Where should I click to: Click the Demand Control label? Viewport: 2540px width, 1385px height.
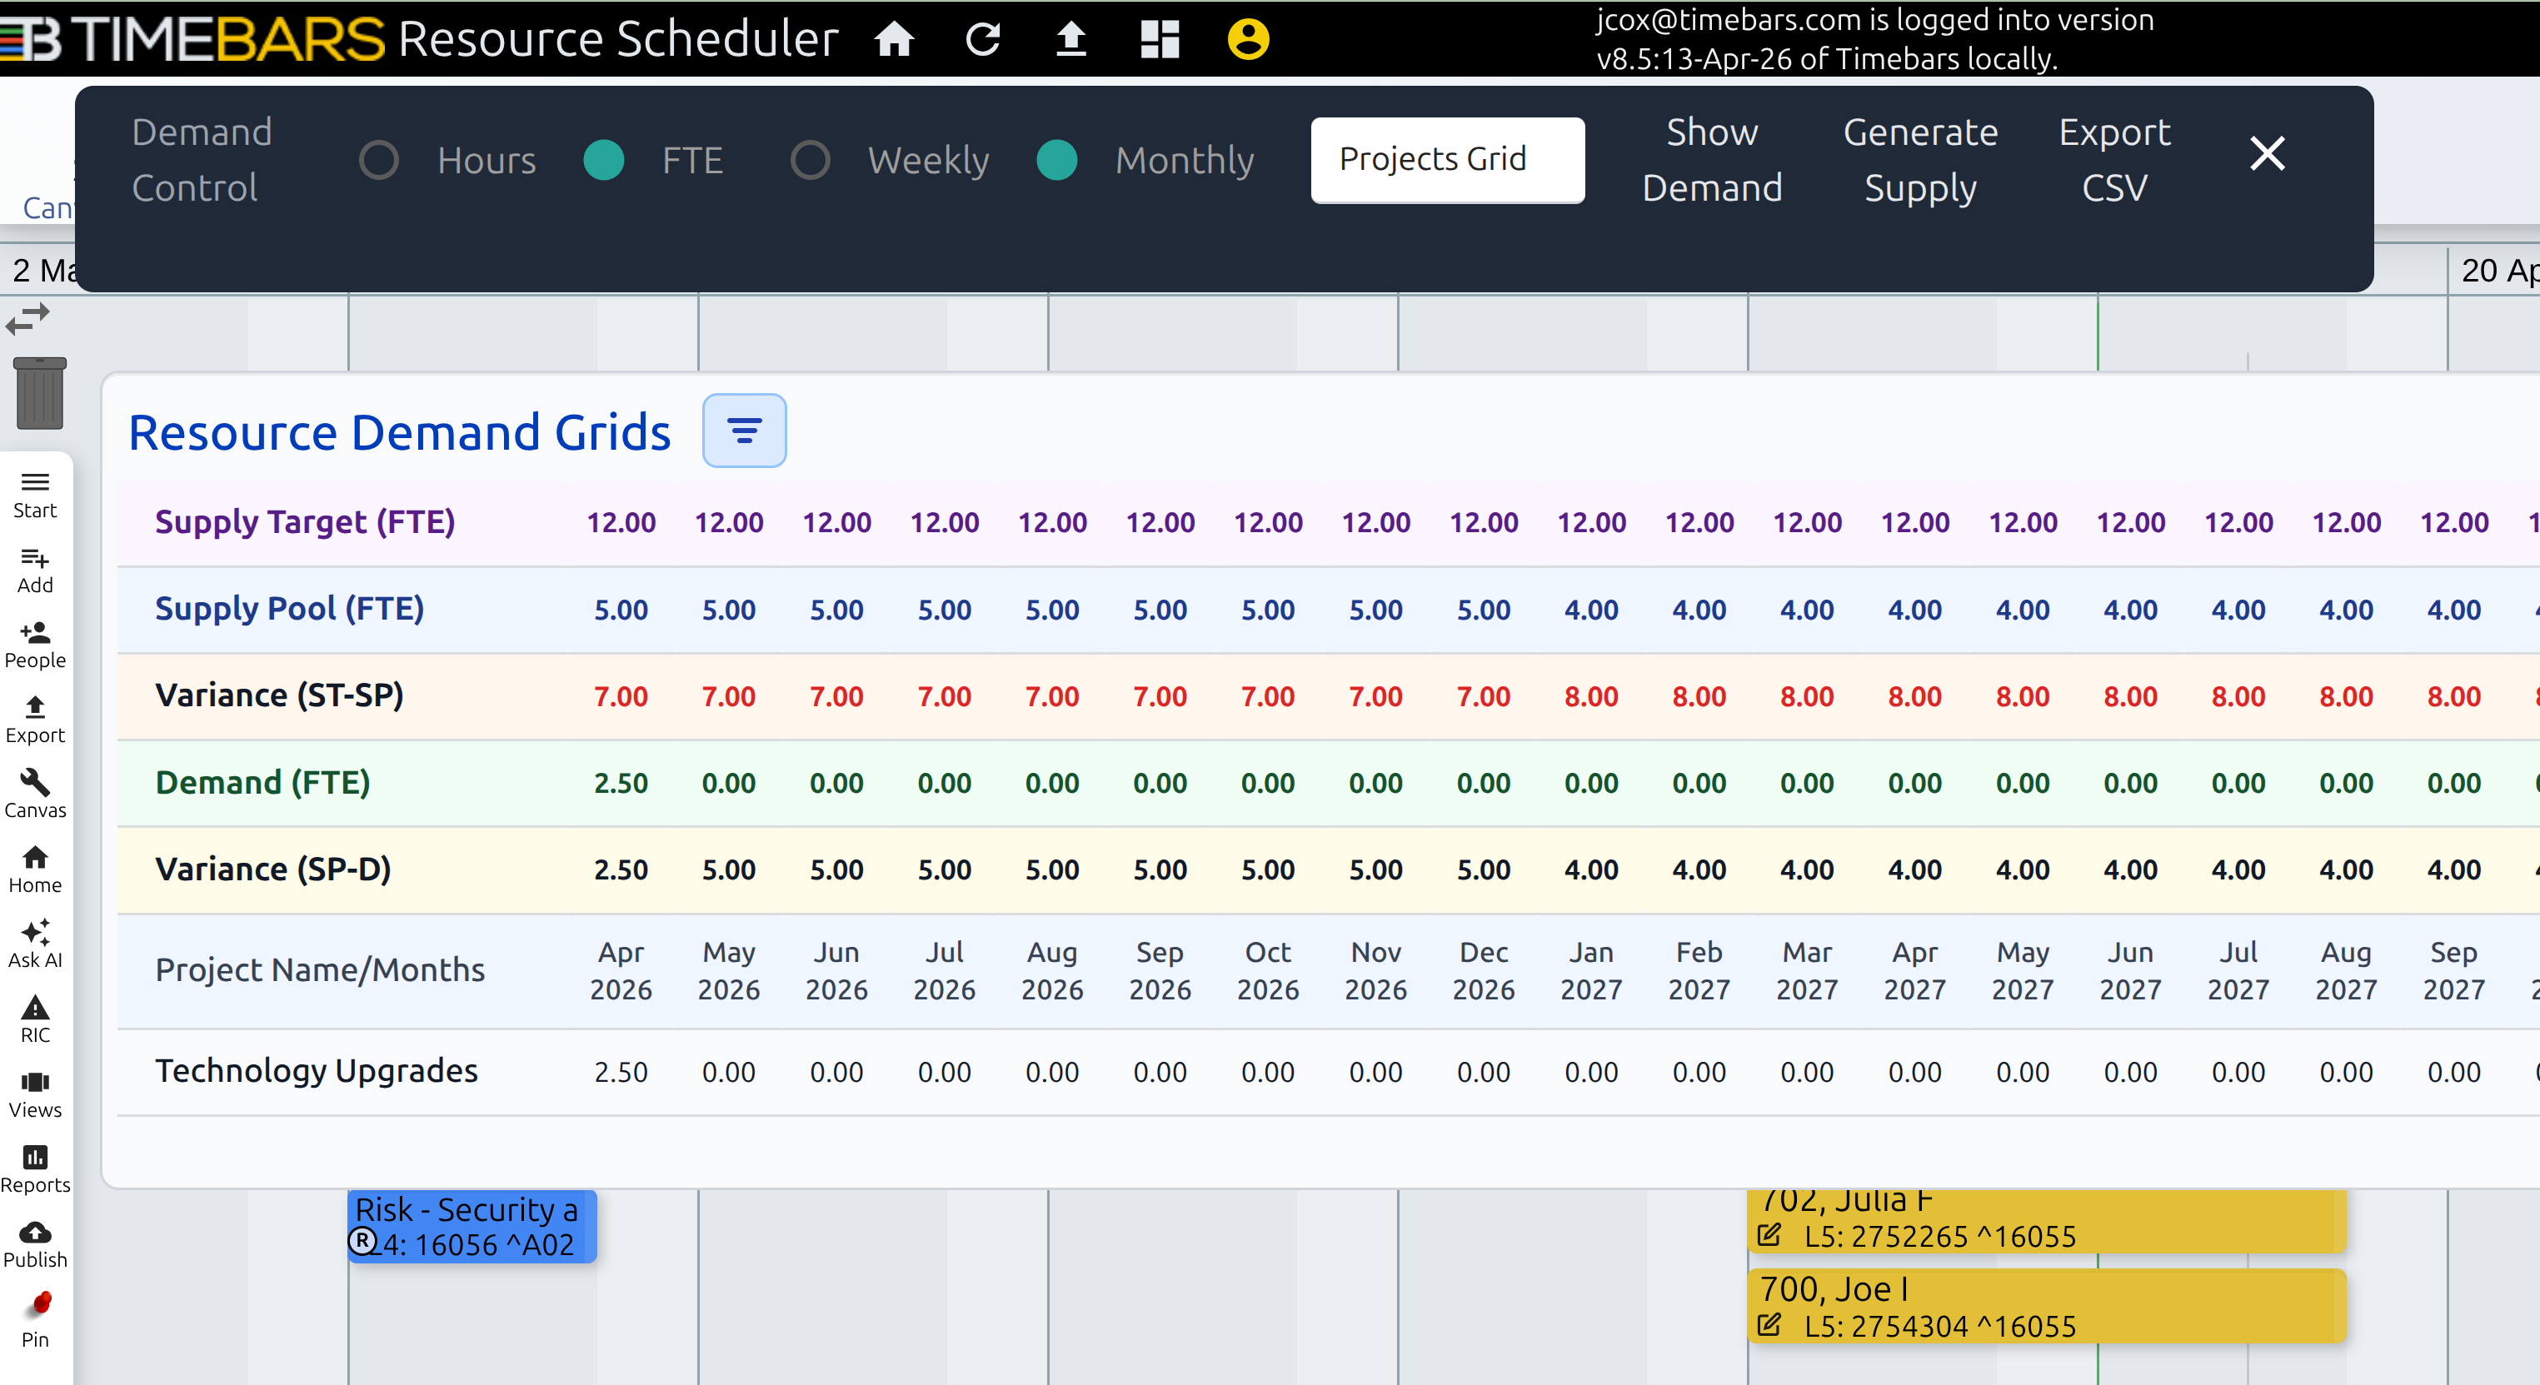click(x=202, y=160)
